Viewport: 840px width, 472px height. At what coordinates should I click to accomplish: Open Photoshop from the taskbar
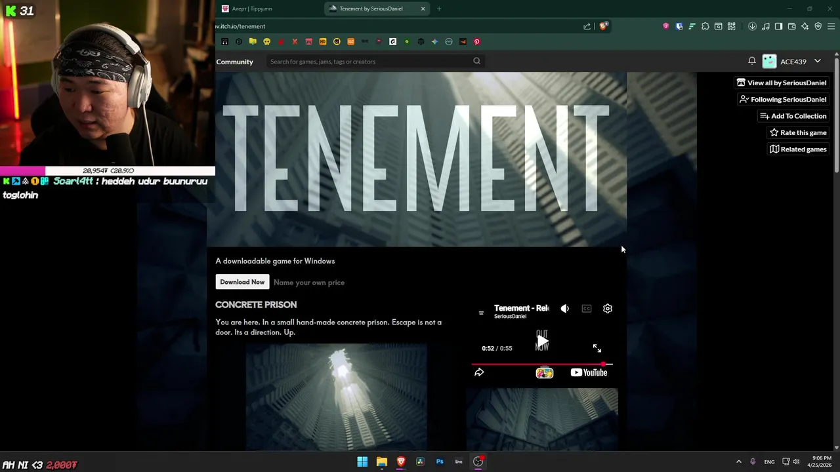pos(440,462)
